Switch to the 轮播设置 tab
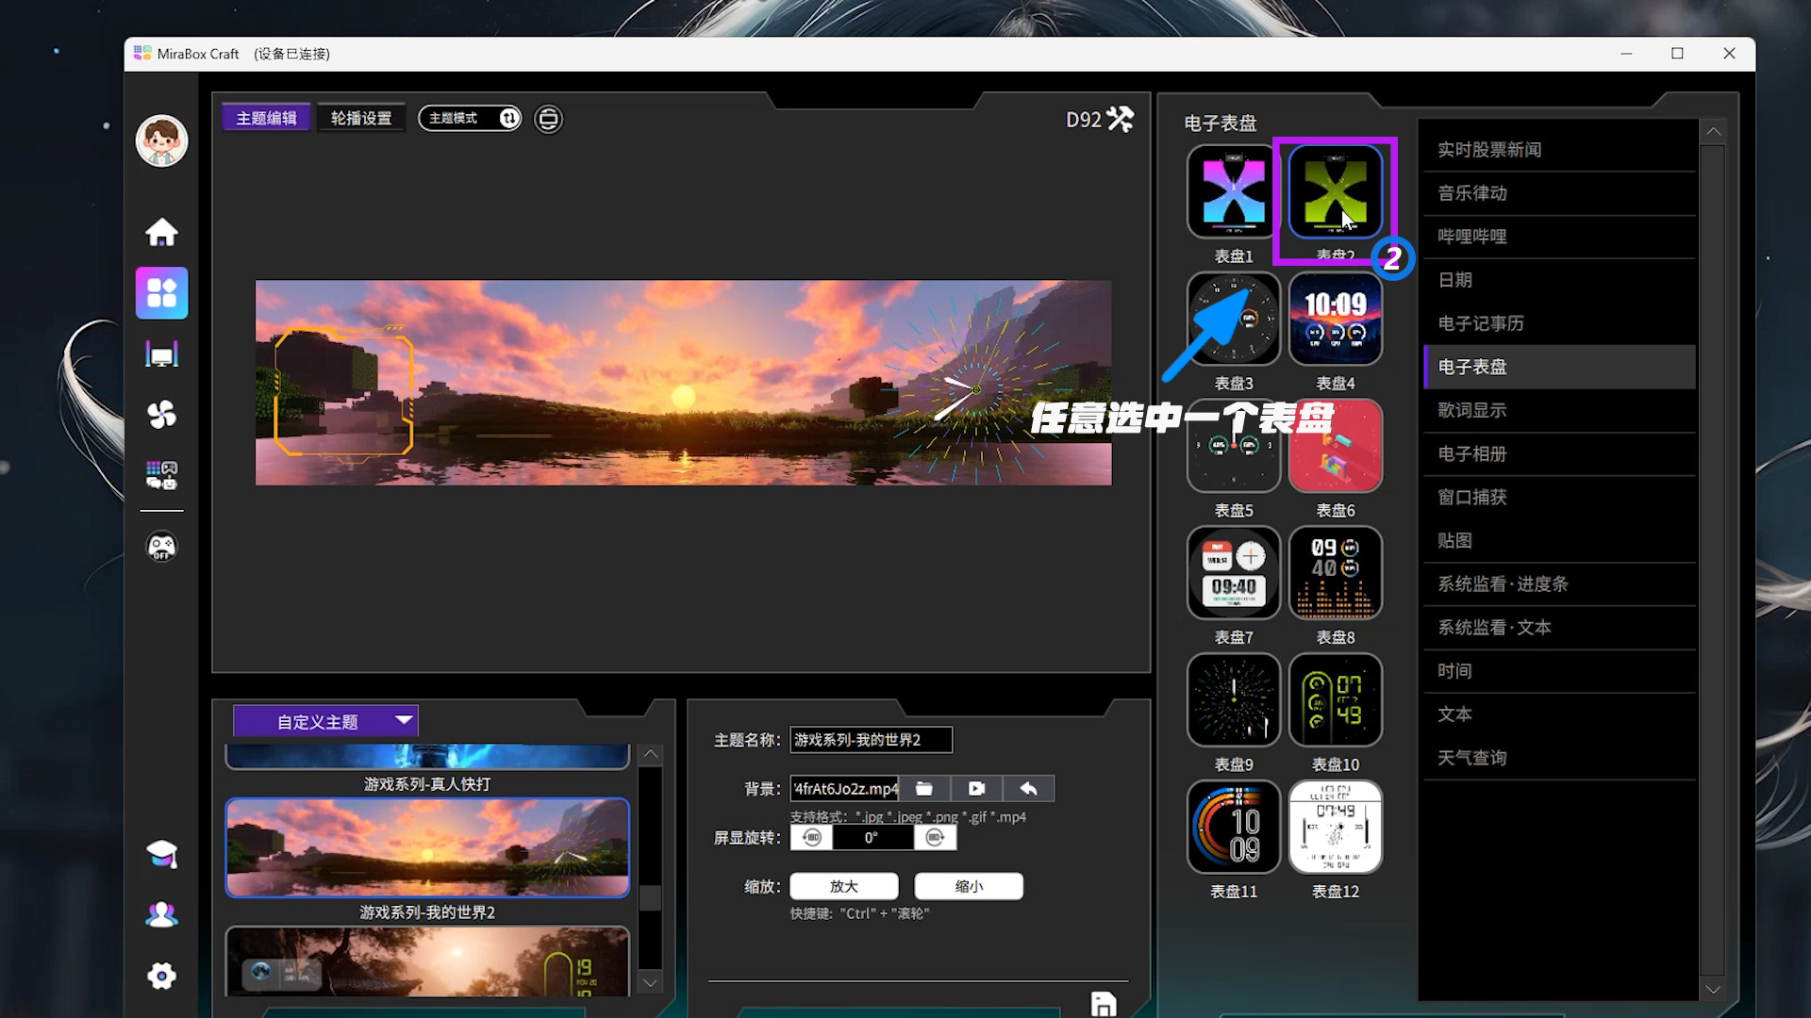The width and height of the screenshot is (1811, 1018). [x=361, y=118]
